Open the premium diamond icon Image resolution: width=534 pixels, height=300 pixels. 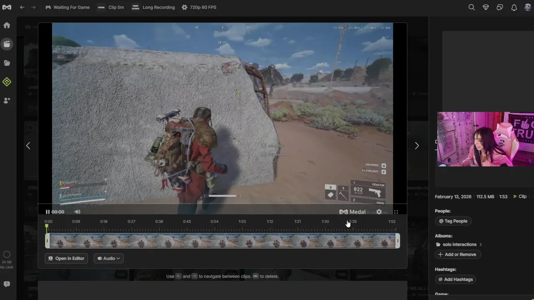pos(486,7)
